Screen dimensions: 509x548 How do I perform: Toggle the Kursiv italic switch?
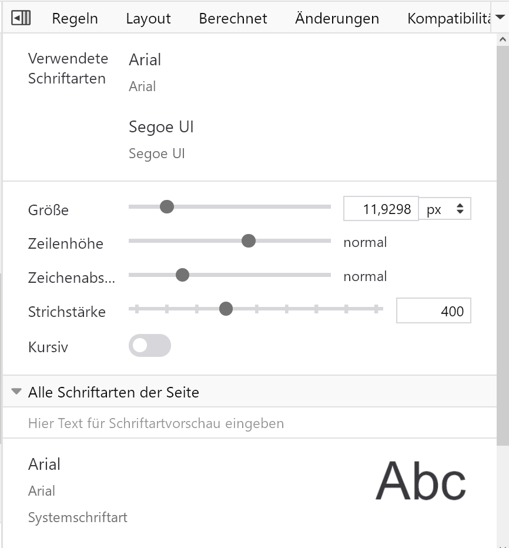pyautogui.click(x=150, y=346)
